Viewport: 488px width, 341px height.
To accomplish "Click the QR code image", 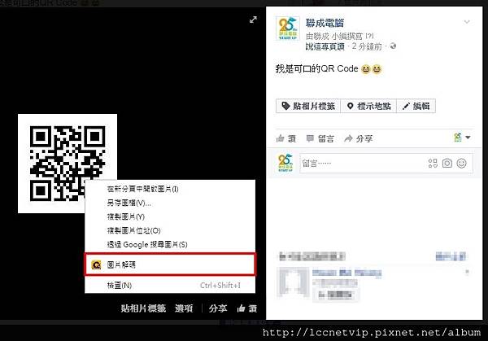I will click(68, 164).
